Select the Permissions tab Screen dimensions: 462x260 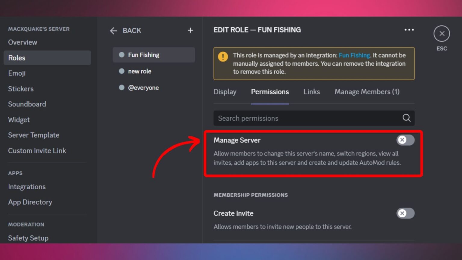click(269, 92)
